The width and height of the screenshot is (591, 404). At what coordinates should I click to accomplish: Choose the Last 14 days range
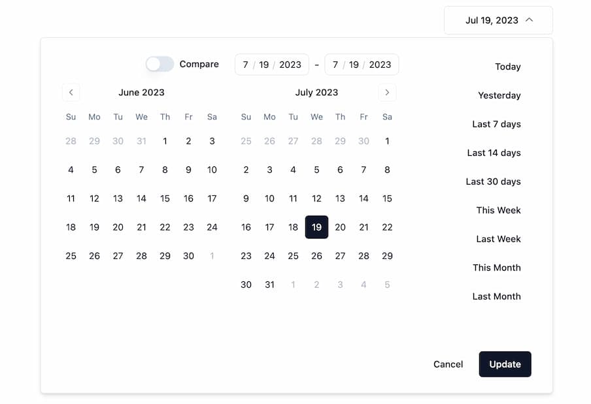[x=494, y=153]
